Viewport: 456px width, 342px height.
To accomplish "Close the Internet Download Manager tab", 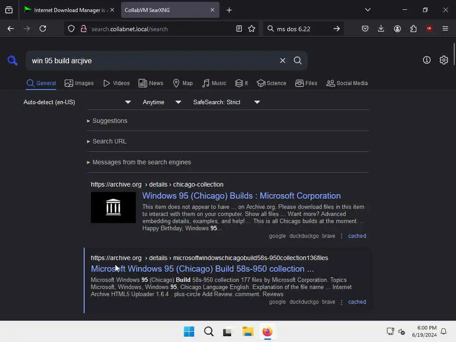I will coord(112,10).
